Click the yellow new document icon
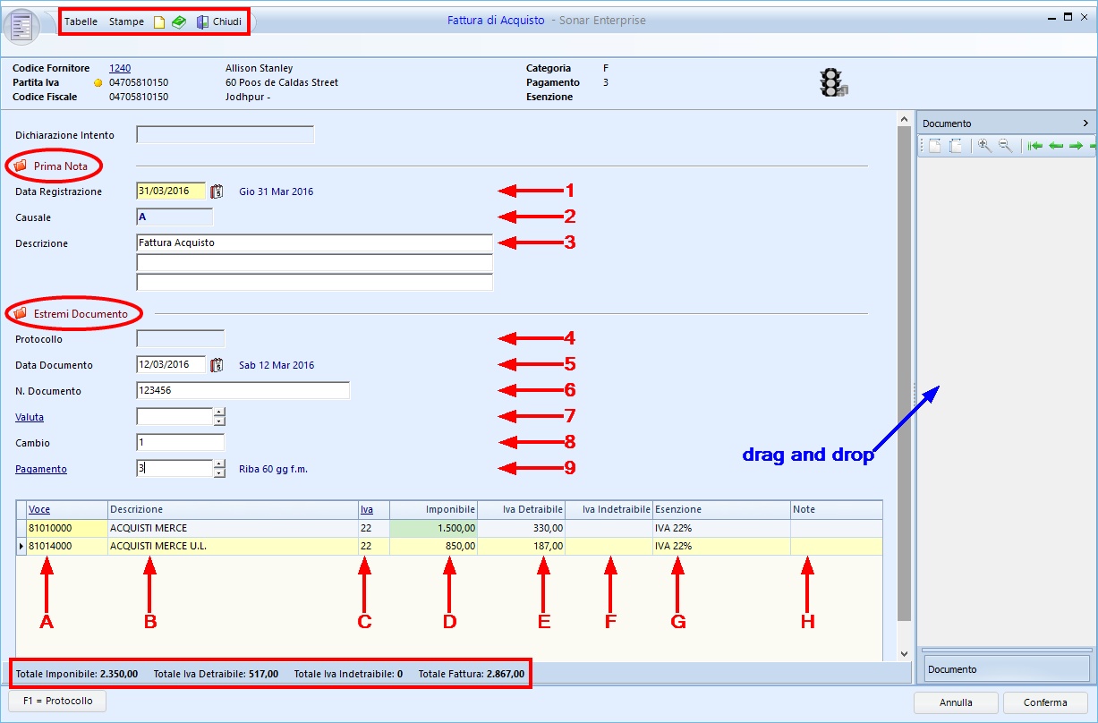 click(x=159, y=21)
